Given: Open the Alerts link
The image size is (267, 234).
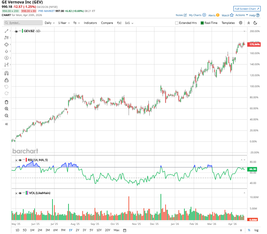Looking at the screenshot, I should point(214,15).
